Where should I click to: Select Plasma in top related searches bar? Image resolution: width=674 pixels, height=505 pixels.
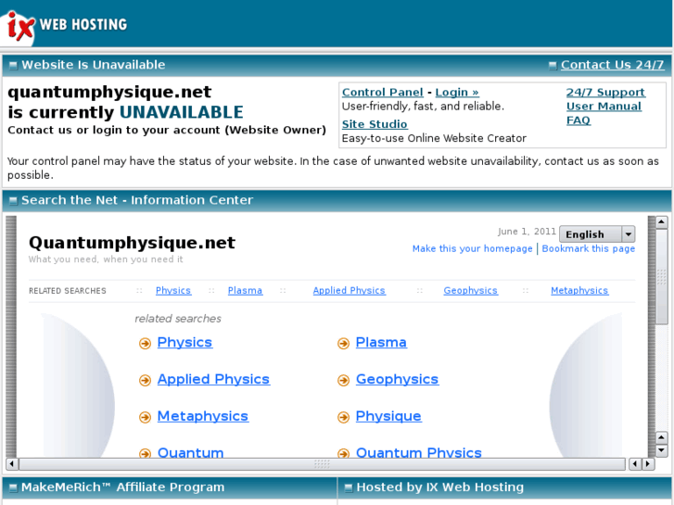(x=245, y=291)
